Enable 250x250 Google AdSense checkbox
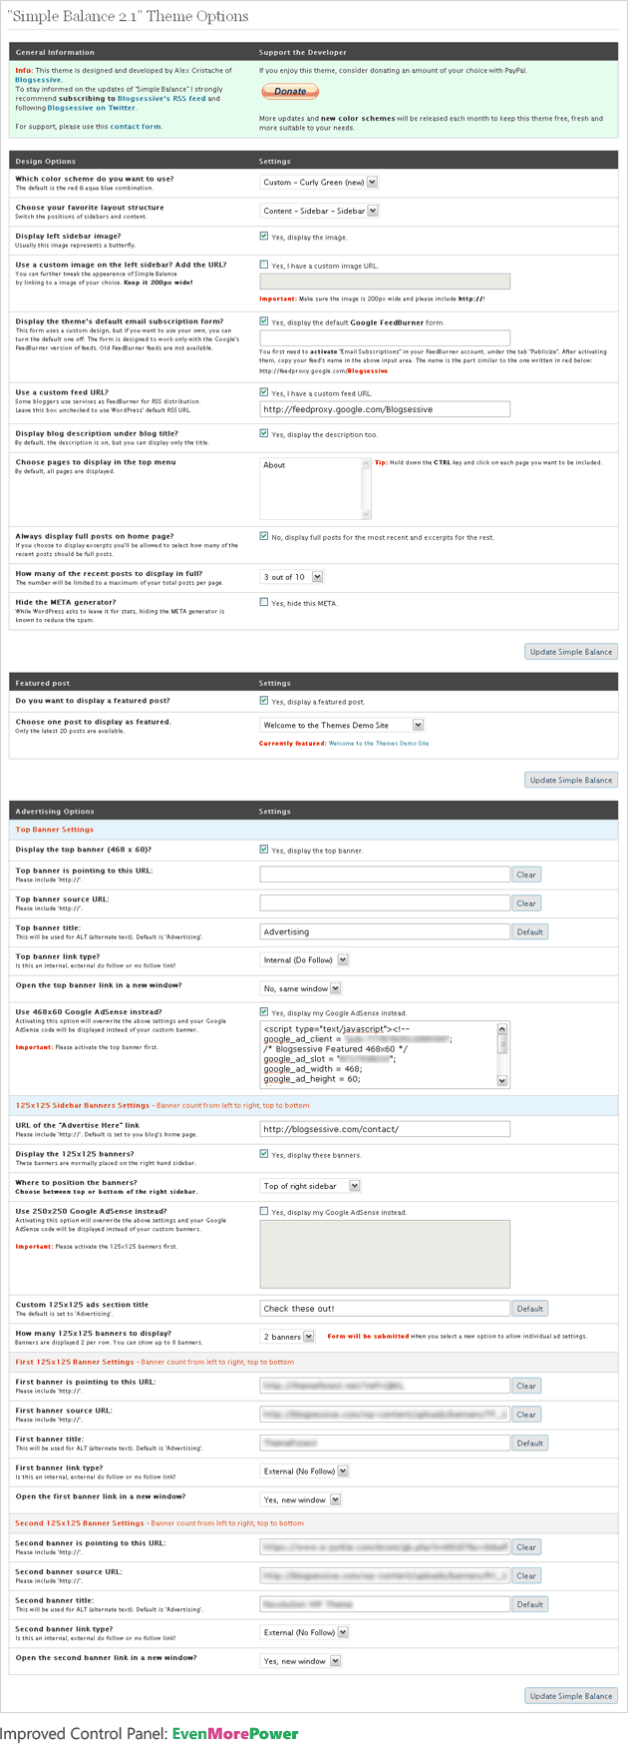628x1752 pixels. pos(264,1211)
